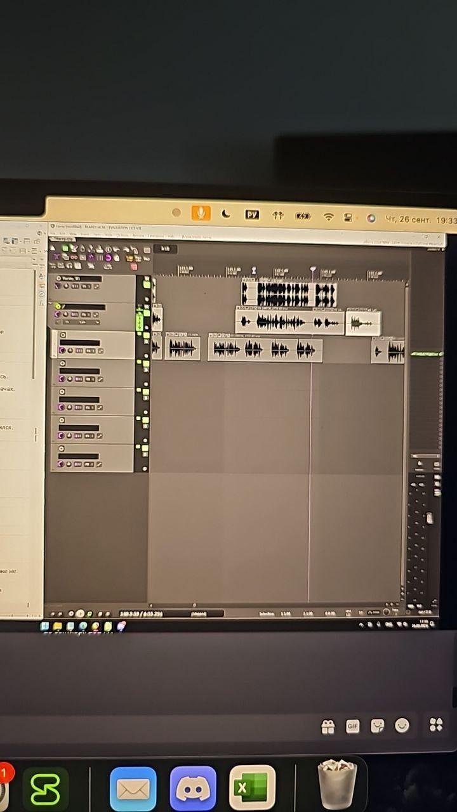This screenshot has width=457, height=812.
Task: Open the sticker picker icon
Action: tap(378, 726)
